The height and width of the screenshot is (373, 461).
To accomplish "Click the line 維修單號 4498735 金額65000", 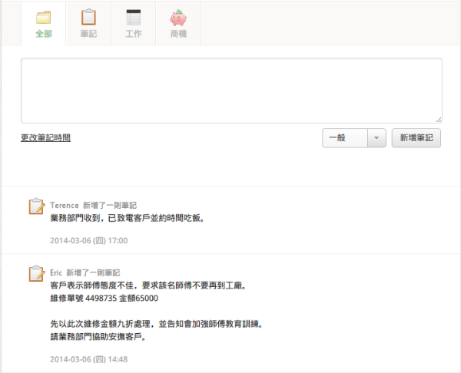I will (x=104, y=298).
